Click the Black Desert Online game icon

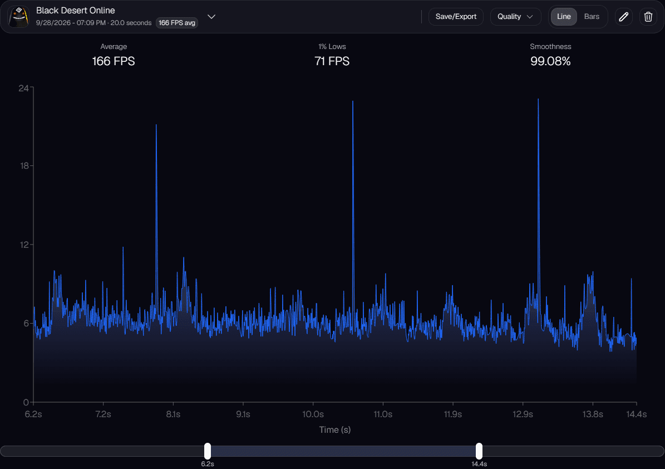coord(19,17)
